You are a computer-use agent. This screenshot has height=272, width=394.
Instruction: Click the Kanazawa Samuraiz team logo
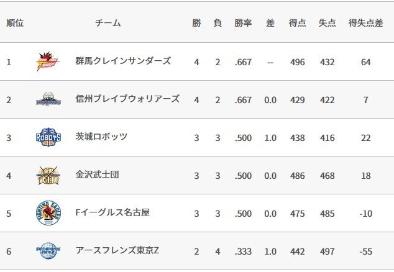[x=48, y=176]
